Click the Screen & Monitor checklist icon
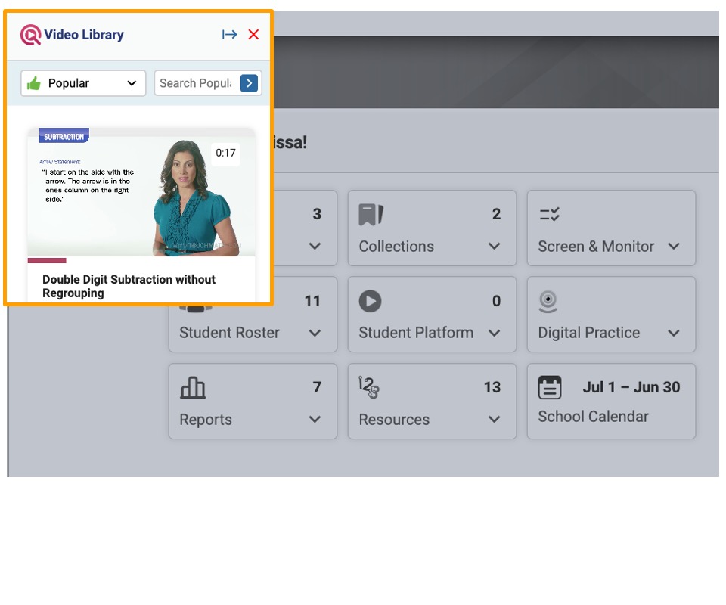The width and height of the screenshot is (726, 605). click(x=550, y=214)
